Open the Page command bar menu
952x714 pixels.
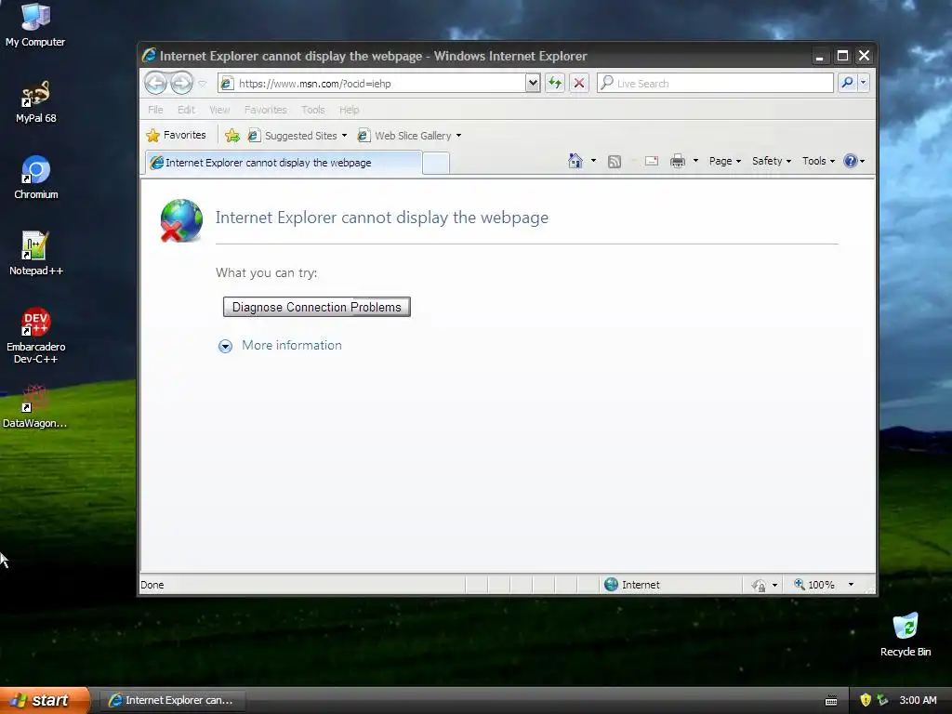click(725, 161)
